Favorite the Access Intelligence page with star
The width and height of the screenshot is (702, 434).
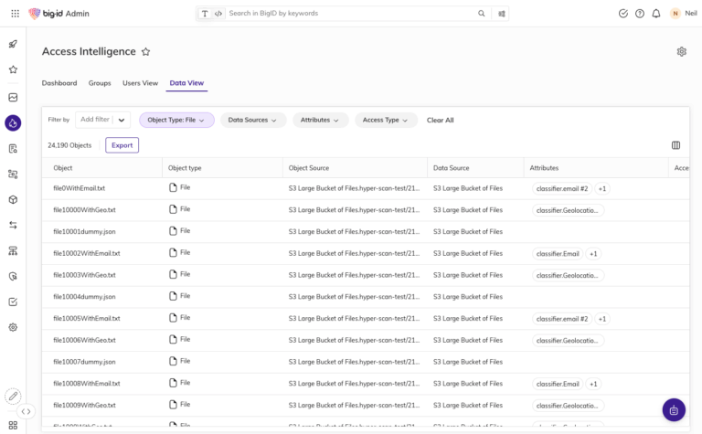point(145,52)
